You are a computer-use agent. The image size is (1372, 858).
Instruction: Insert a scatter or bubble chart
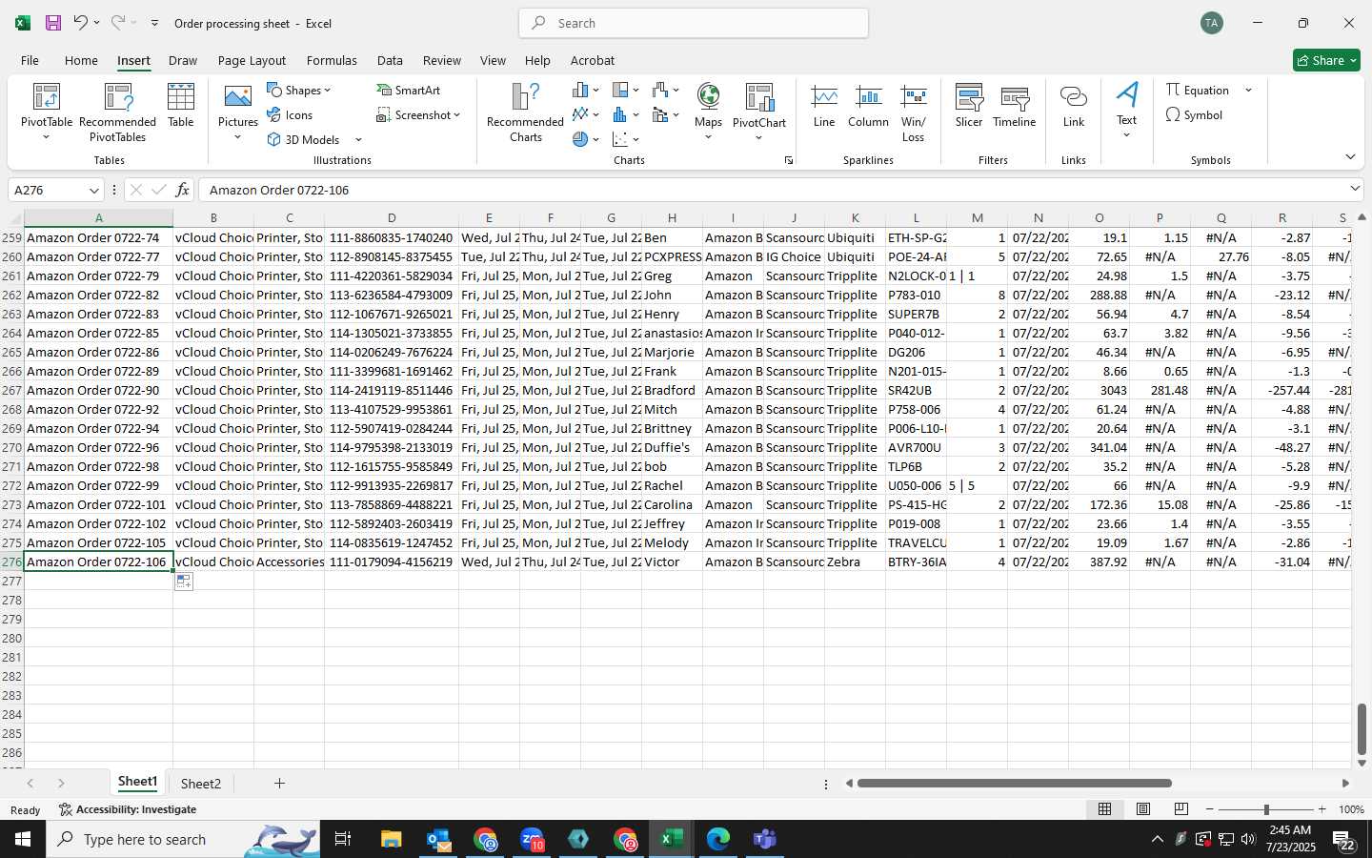[x=625, y=140]
